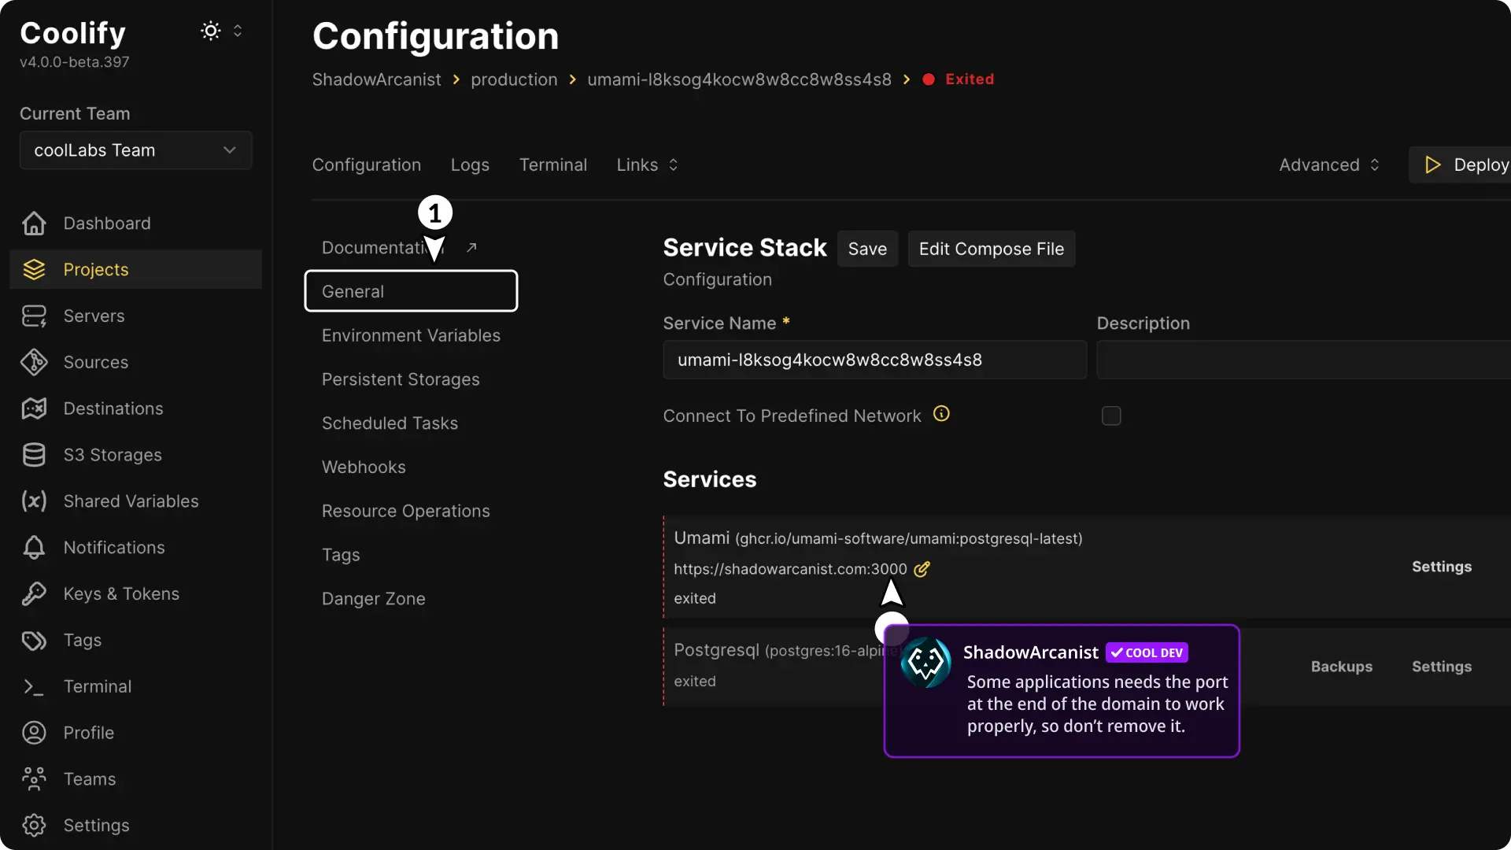Open the Dashboard from the sidebar
This screenshot has height=850, width=1511.
click(108, 224)
